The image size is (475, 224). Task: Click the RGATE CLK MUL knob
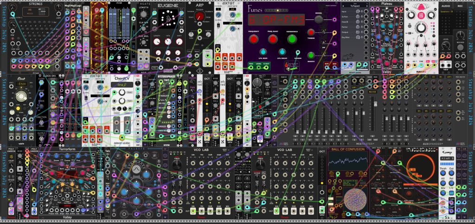point(143,41)
